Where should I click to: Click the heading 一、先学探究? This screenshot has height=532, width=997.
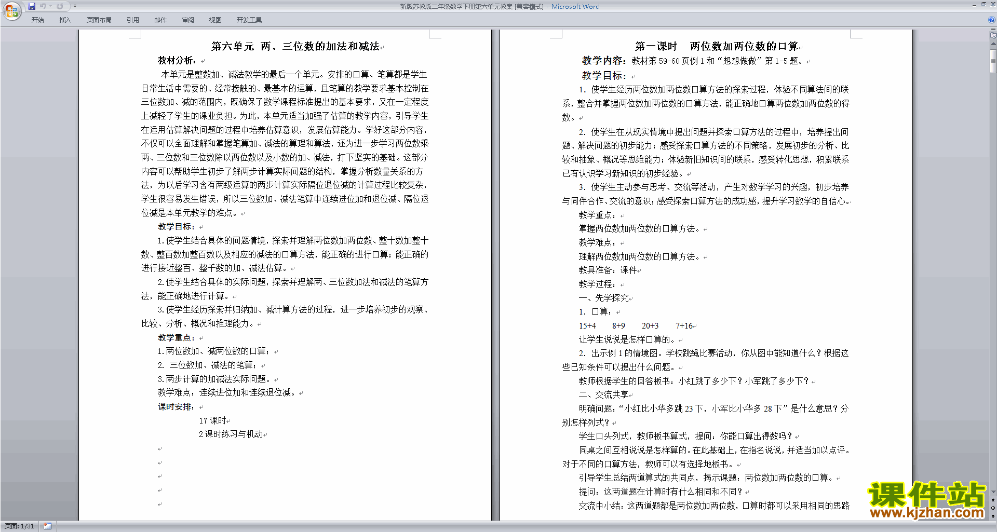tap(604, 298)
